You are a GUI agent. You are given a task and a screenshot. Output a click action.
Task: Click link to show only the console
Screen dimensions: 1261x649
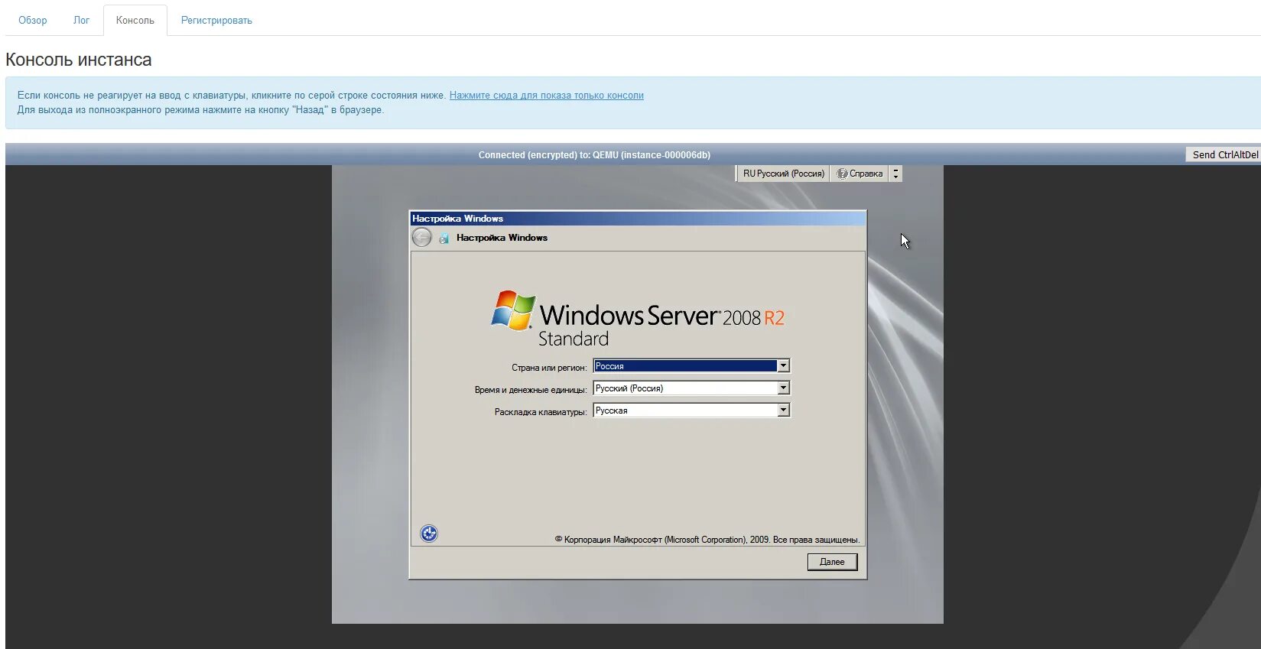click(x=547, y=96)
